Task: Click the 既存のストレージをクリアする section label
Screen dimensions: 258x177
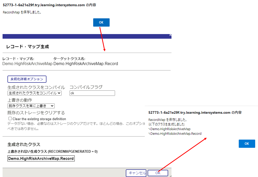Action: [36, 113]
